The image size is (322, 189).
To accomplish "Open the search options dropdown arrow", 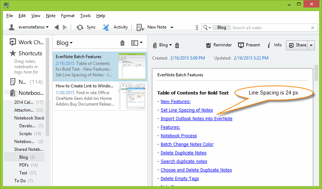I will tap(210, 28).
